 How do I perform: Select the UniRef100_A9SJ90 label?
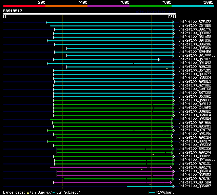click(195, 134)
